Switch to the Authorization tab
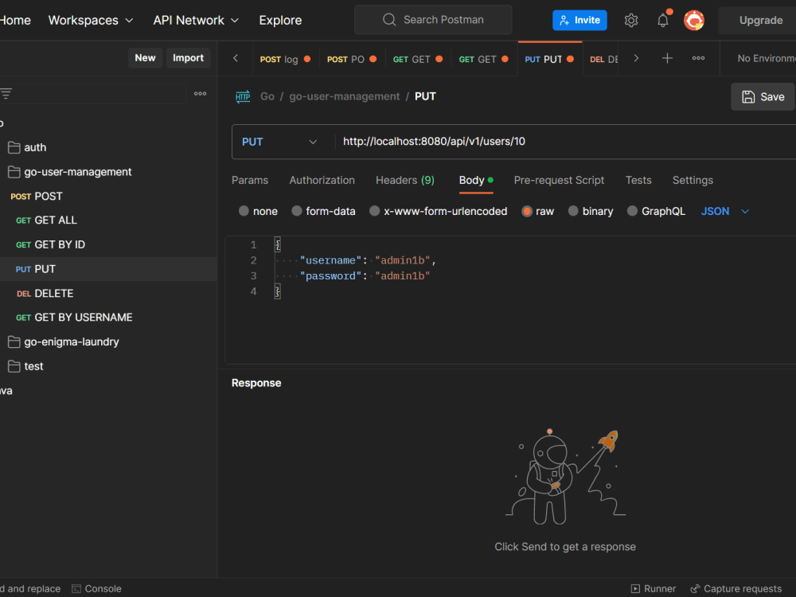The image size is (796, 597). tap(322, 180)
